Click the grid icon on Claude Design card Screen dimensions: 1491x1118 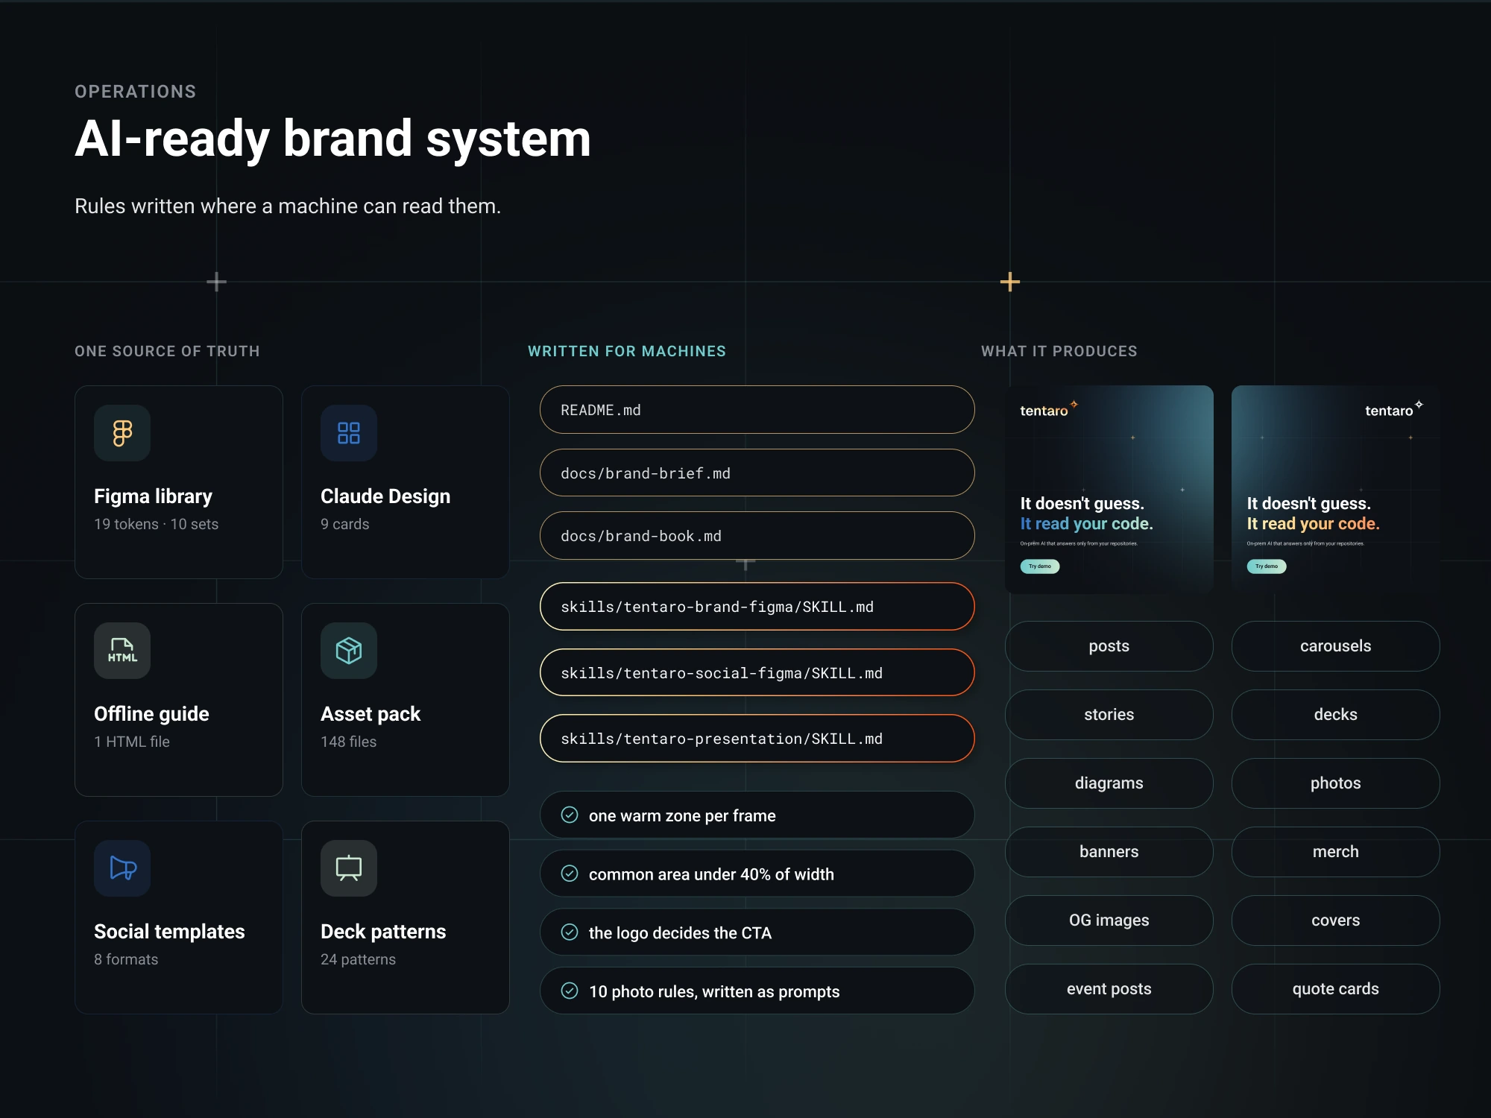coord(349,433)
